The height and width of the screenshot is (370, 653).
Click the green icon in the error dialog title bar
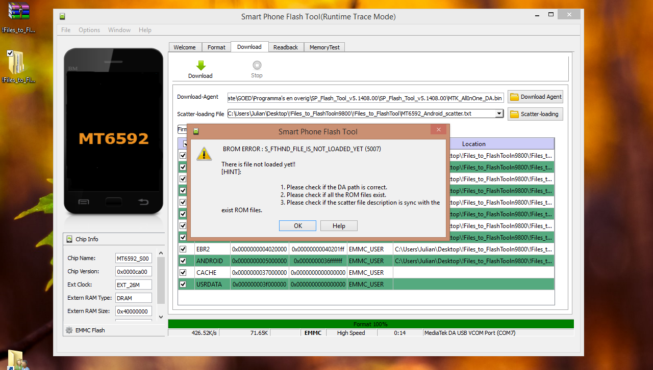(x=196, y=131)
